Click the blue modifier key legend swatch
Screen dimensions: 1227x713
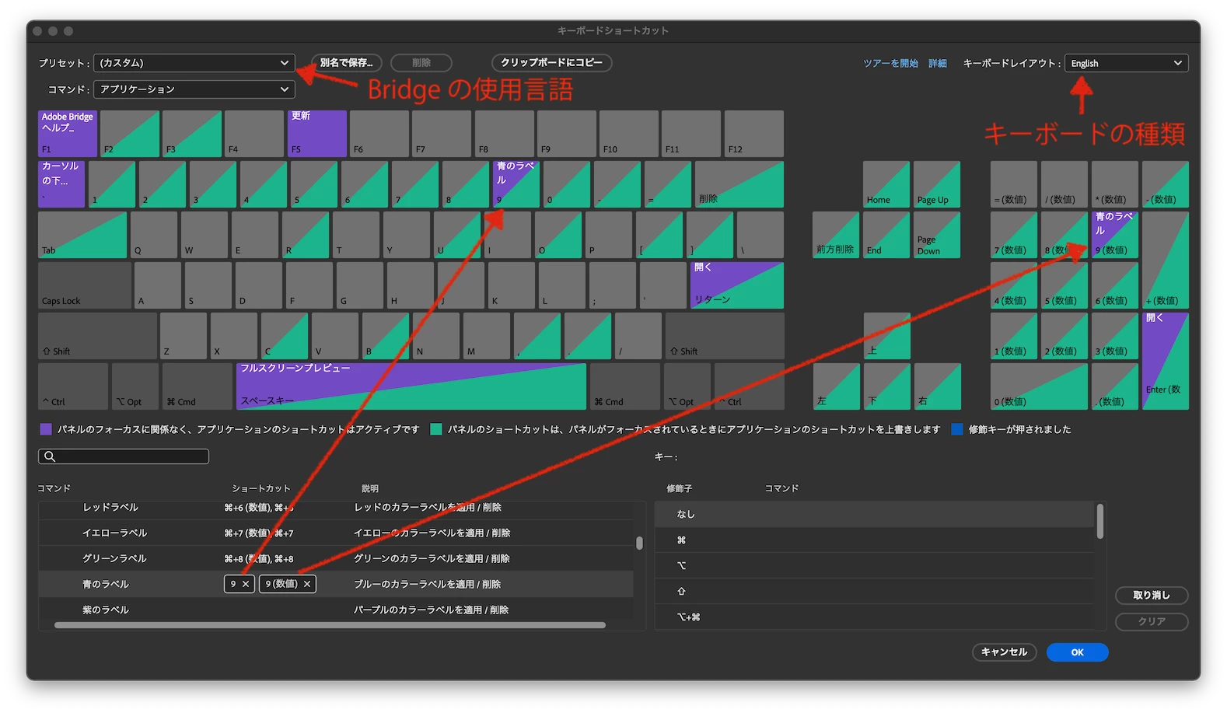click(x=957, y=429)
